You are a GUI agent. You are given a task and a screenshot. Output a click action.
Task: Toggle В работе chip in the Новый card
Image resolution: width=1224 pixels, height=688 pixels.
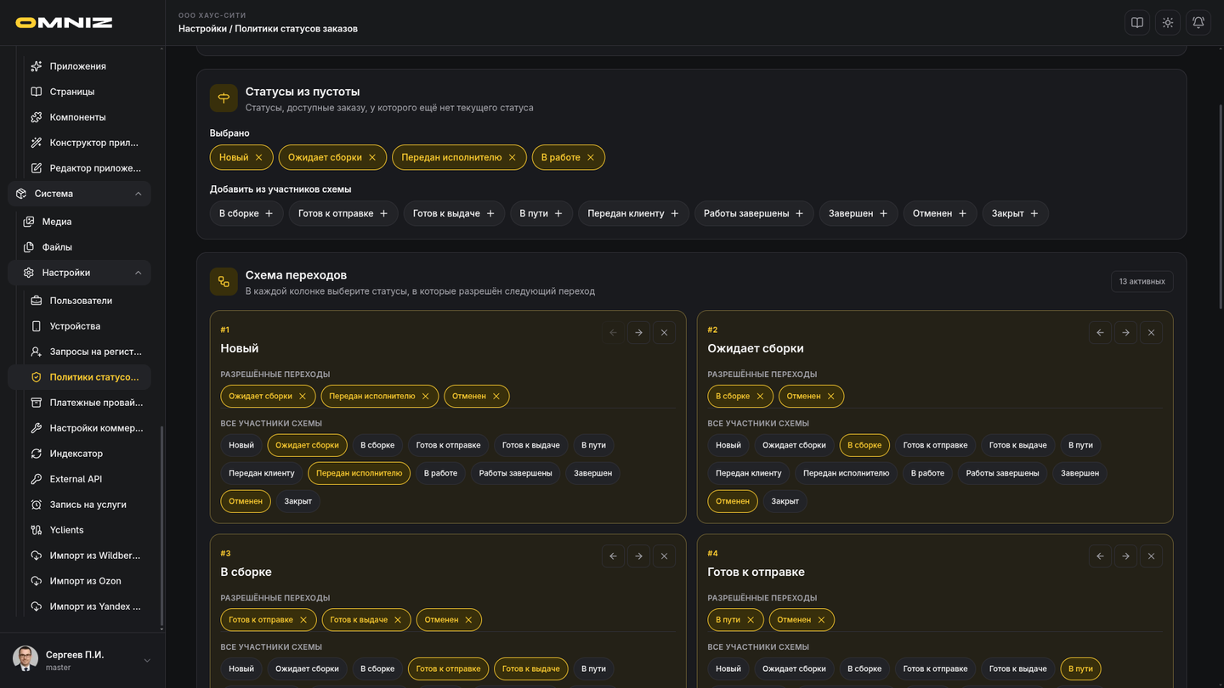pos(440,473)
